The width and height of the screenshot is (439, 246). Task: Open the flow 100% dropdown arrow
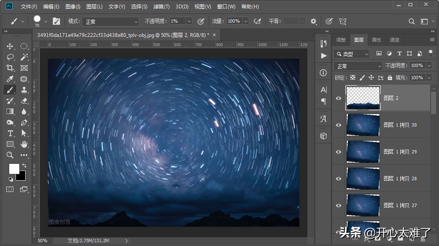[246, 21]
